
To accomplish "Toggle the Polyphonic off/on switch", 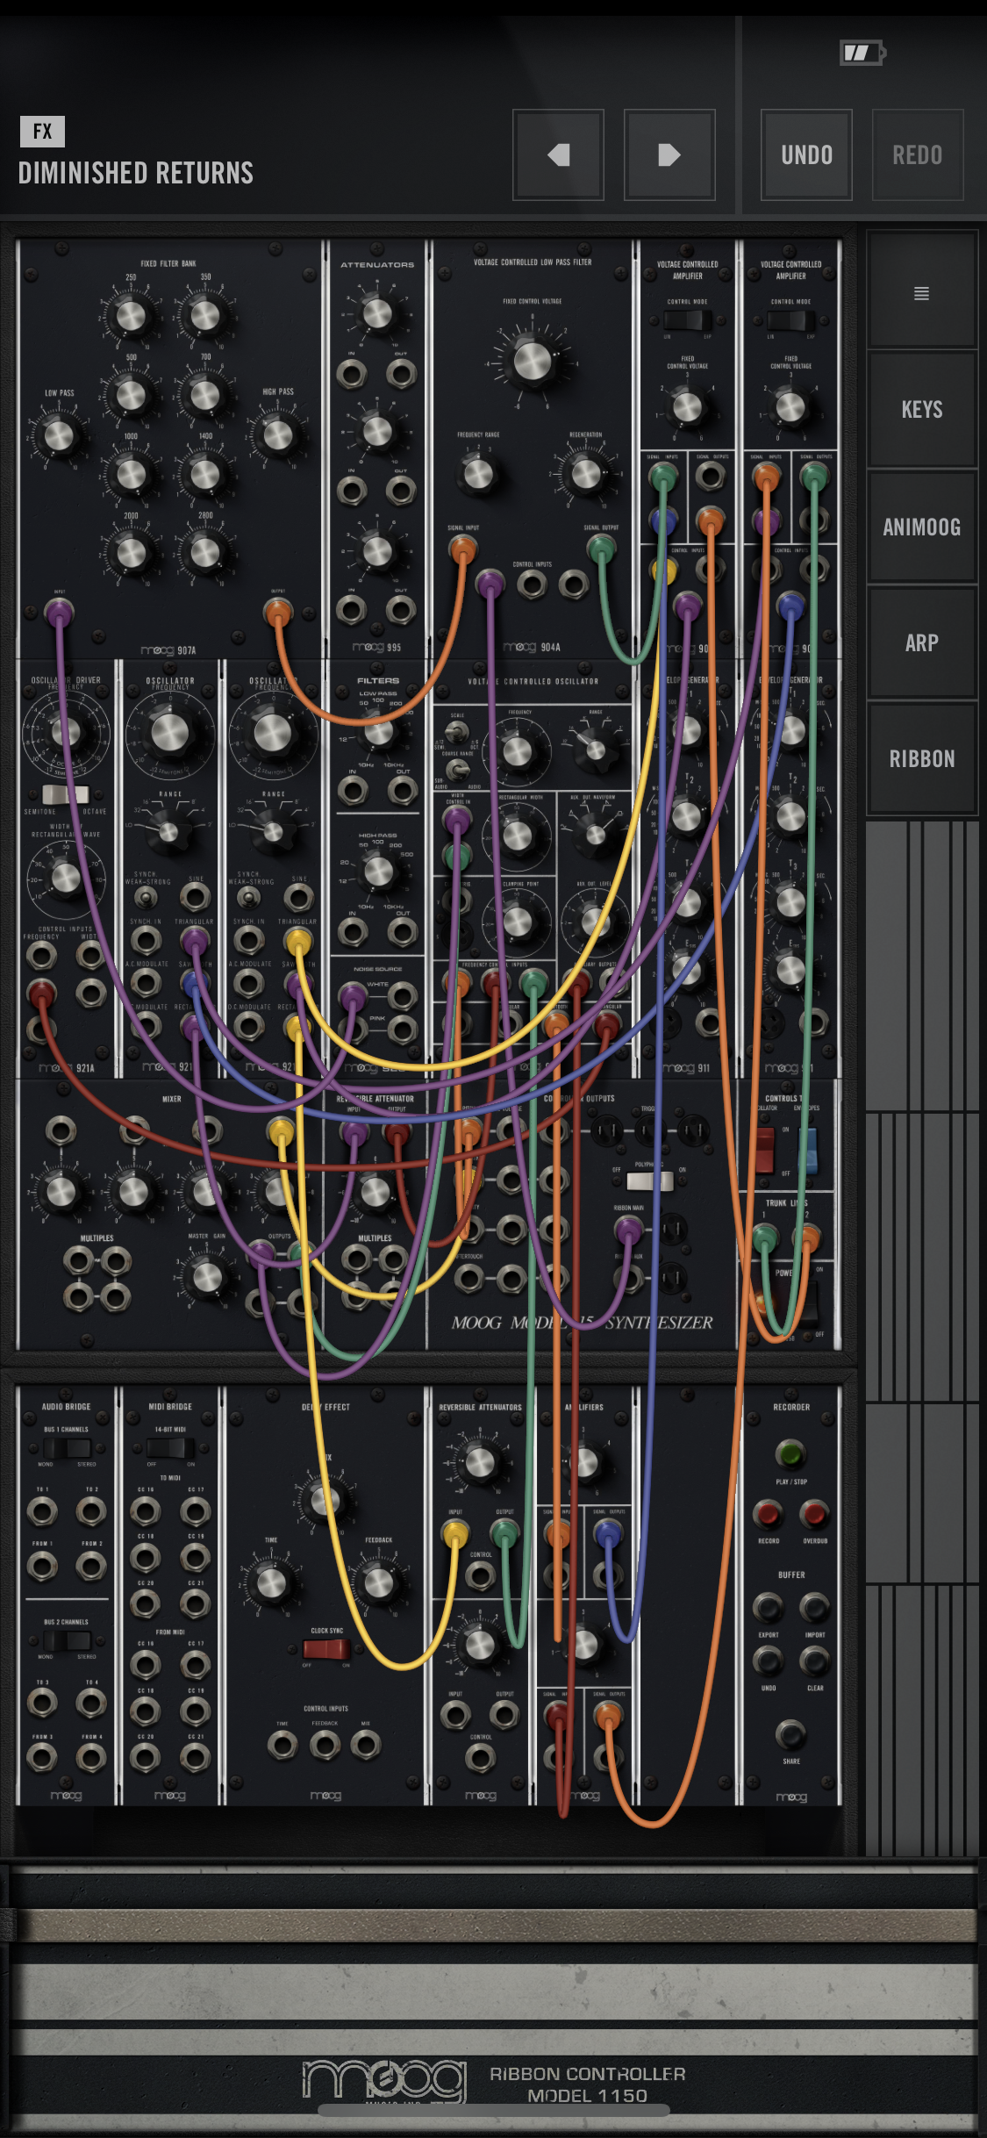I will click(x=650, y=1180).
